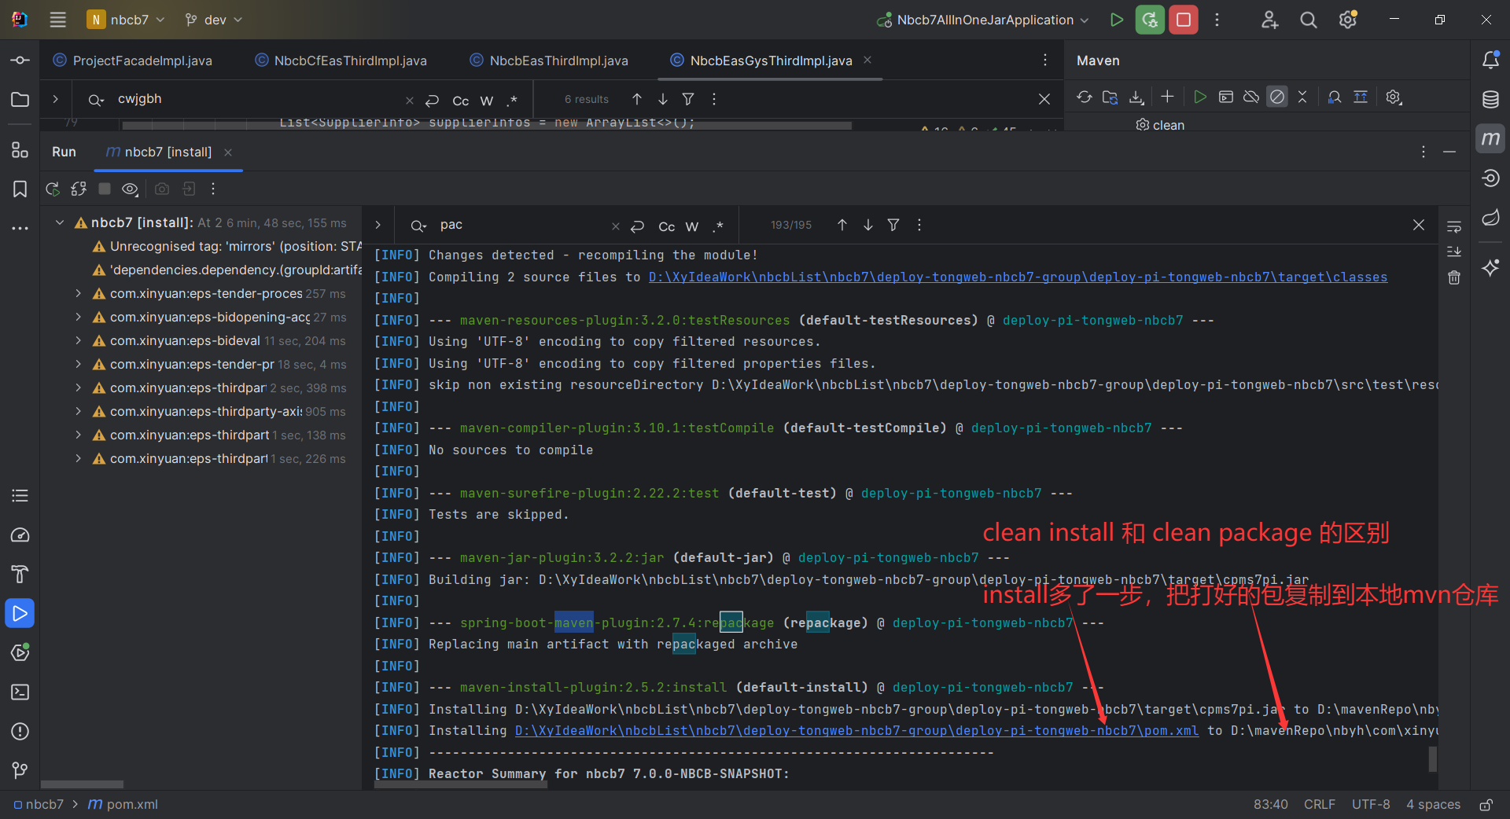Viewport: 1510px width, 819px height.
Task: Click pom.xml breadcrumb in status bar
Action: click(123, 804)
